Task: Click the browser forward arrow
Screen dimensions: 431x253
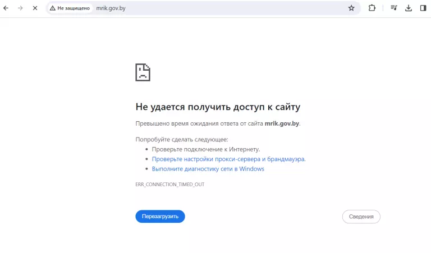Action: pos(20,8)
